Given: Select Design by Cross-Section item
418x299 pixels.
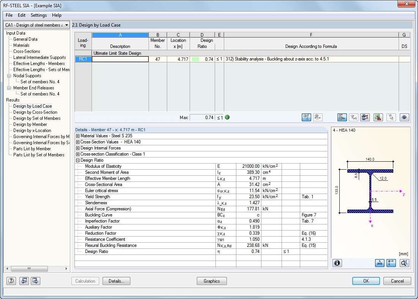Looking at the screenshot, I should point(35,112).
